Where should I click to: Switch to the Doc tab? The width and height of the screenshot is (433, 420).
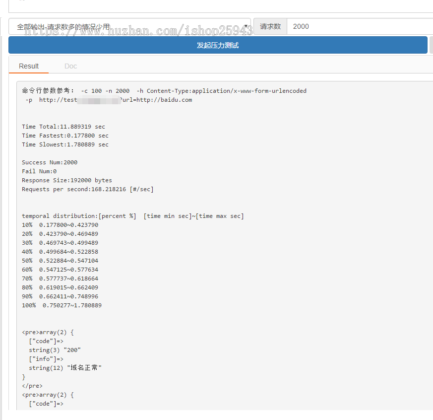pos(70,66)
